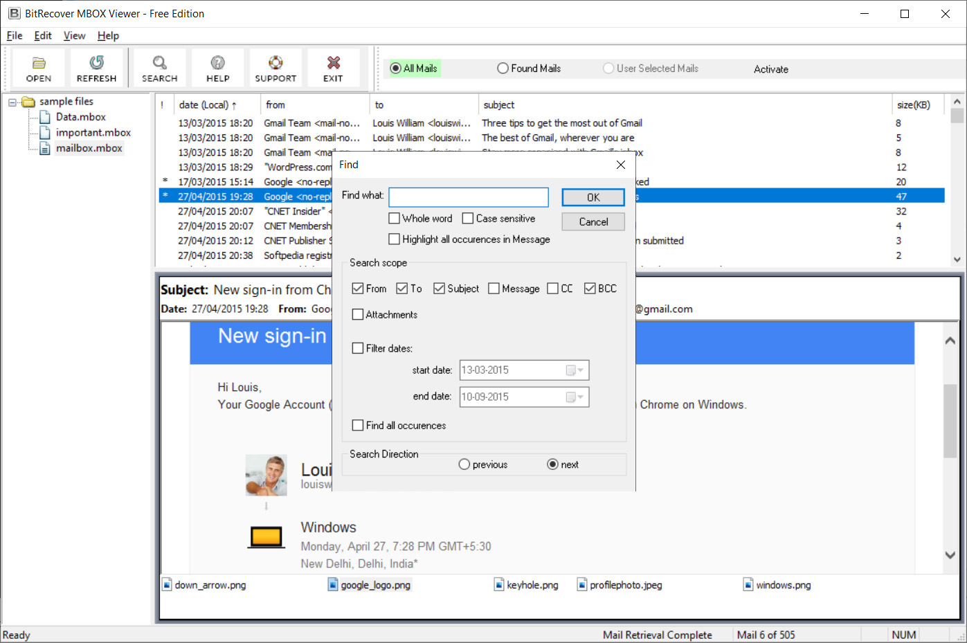Click OK in the Find dialog
The width and height of the screenshot is (967, 643).
pyautogui.click(x=593, y=198)
